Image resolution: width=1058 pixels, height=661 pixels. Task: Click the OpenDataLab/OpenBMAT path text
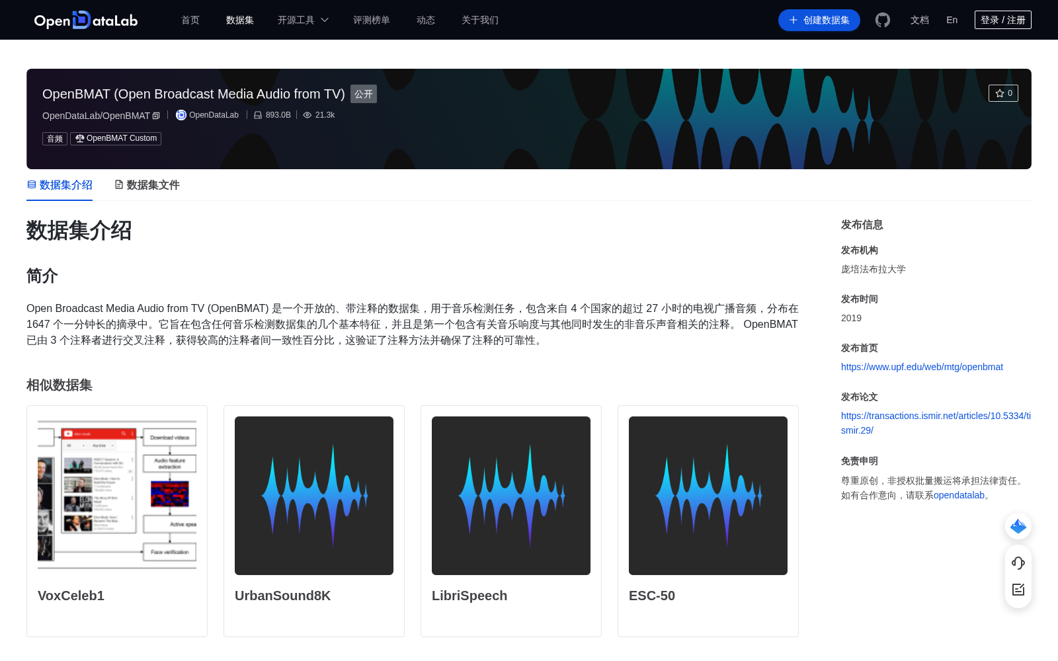[x=96, y=116]
